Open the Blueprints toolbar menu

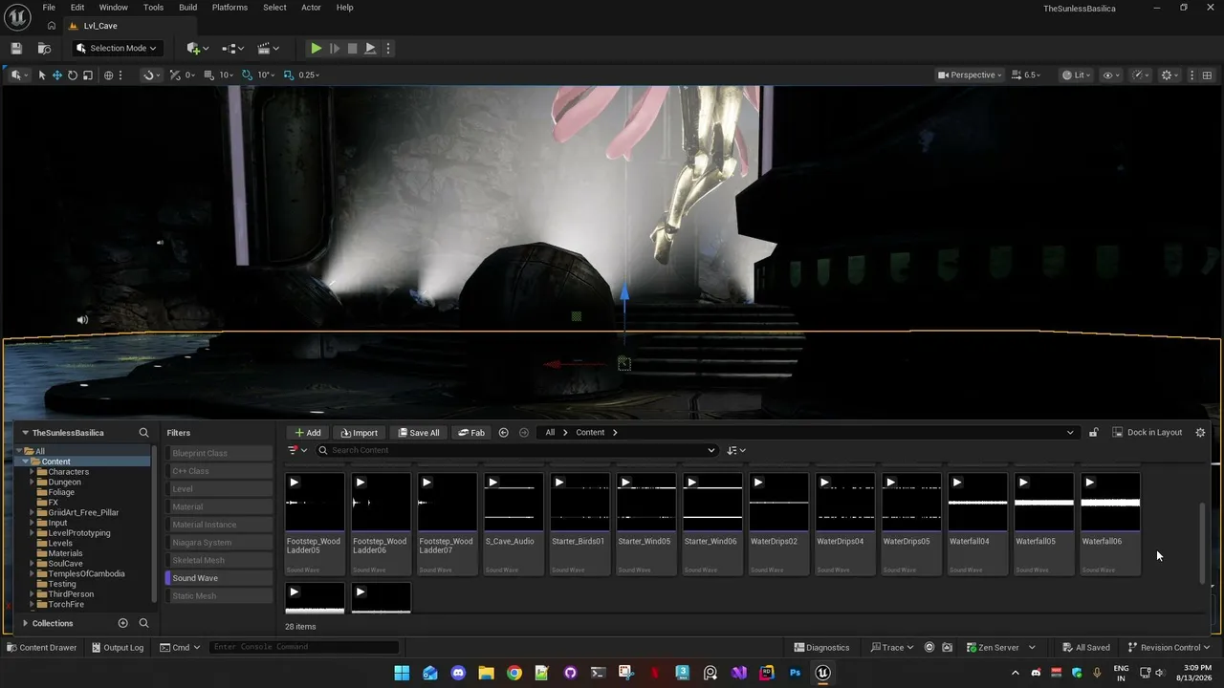(x=232, y=48)
